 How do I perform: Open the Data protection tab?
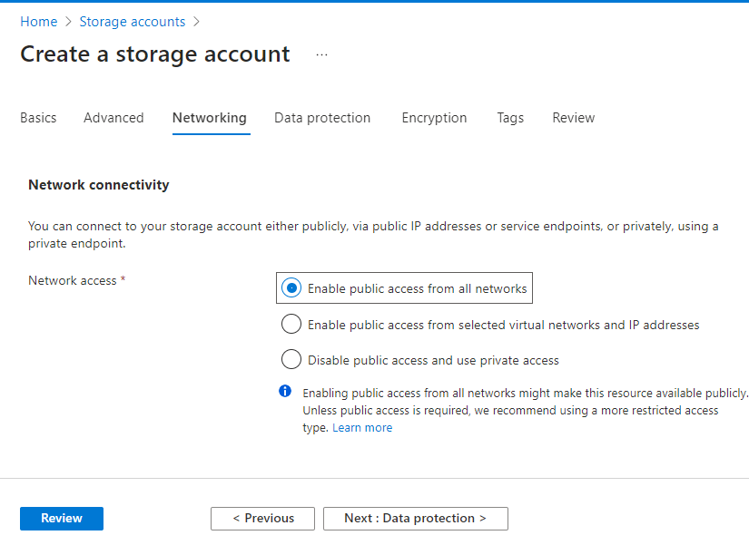click(322, 118)
